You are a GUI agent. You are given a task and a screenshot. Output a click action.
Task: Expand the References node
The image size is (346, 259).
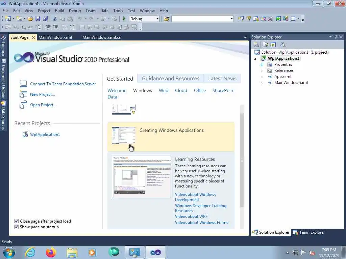coord(262,71)
